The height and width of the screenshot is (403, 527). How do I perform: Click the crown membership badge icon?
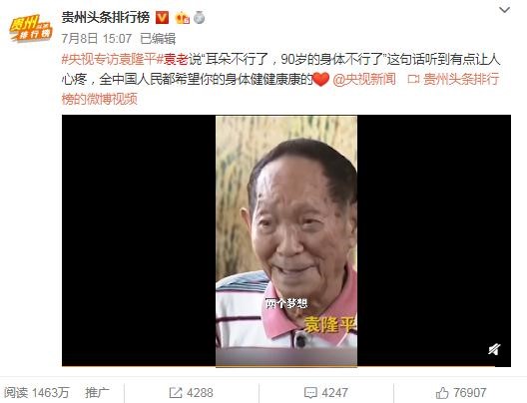[x=183, y=18]
